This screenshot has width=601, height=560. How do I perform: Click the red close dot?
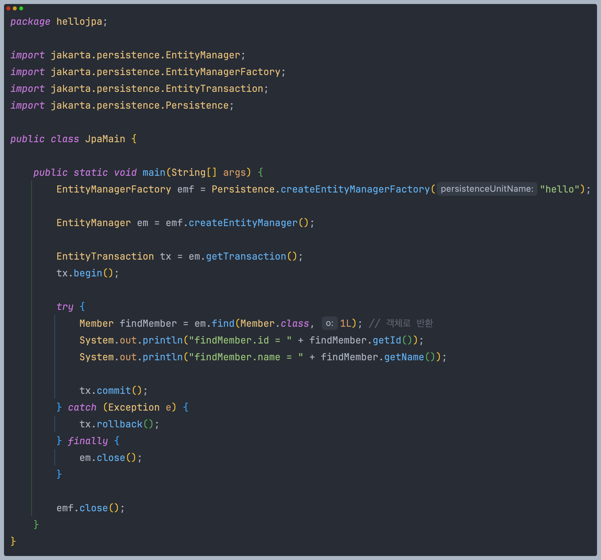click(x=8, y=9)
